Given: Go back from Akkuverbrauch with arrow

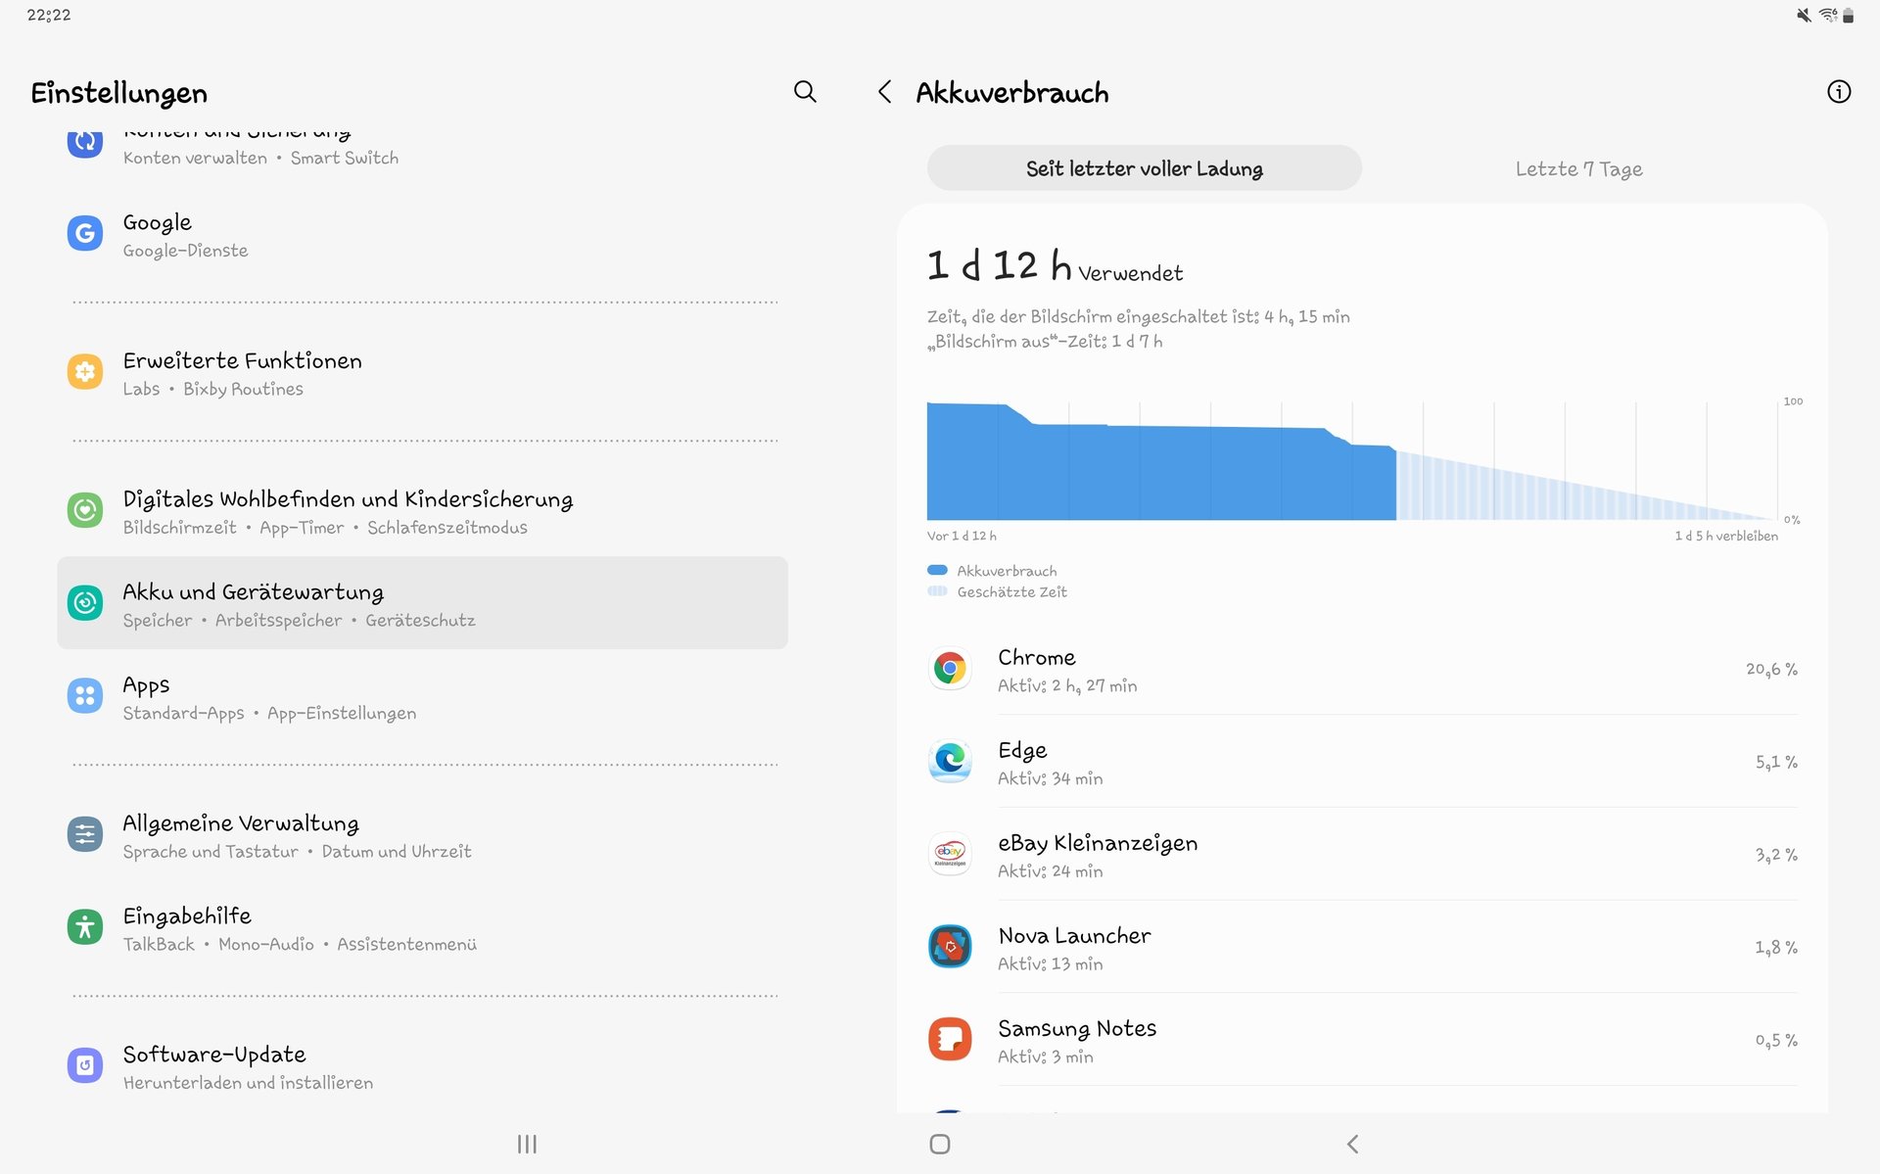Looking at the screenshot, I should 885,92.
